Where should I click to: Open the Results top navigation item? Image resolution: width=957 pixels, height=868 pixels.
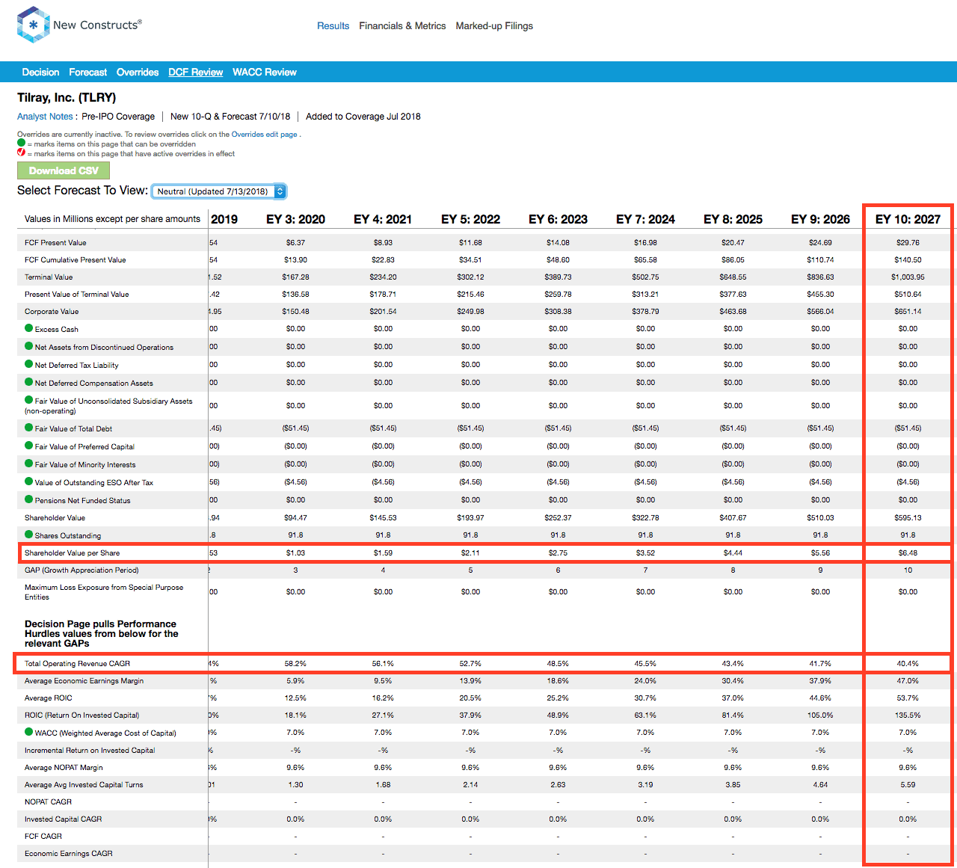[x=333, y=25]
